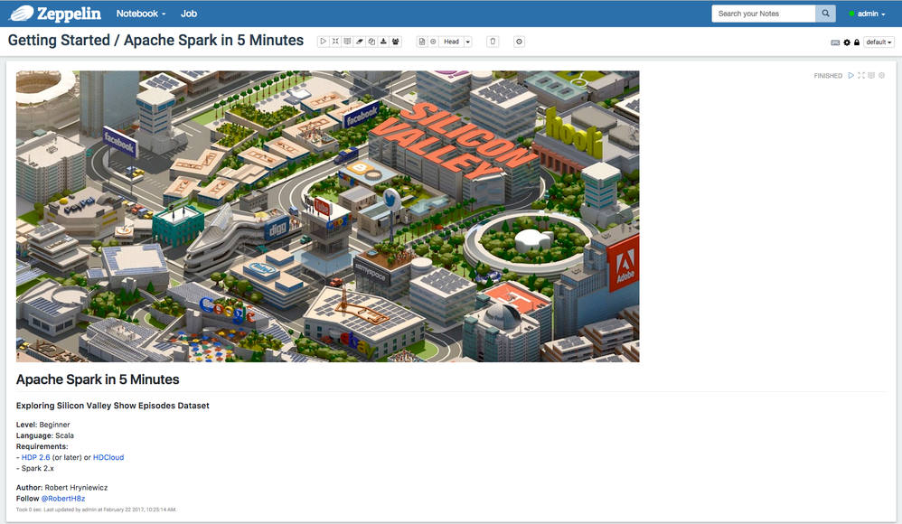The image size is (902, 524).
Task: Switch to personal mode via people icon
Action: tap(396, 42)
